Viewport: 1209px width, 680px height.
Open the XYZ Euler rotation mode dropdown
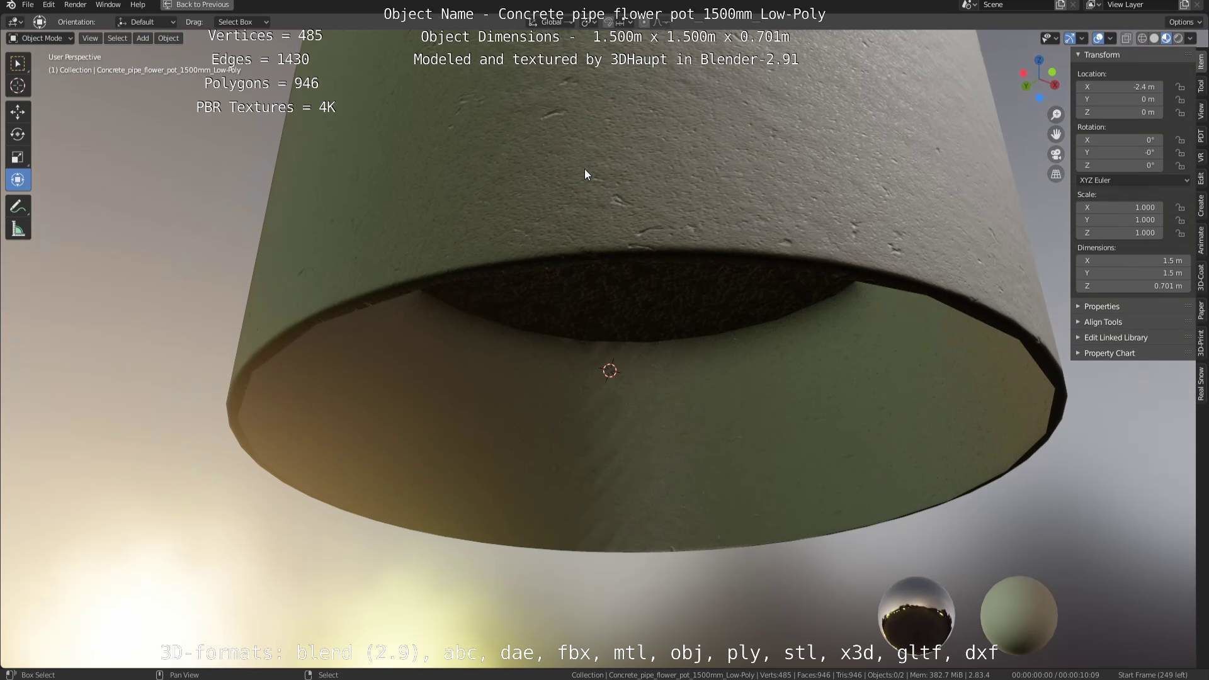(1134, 180)
